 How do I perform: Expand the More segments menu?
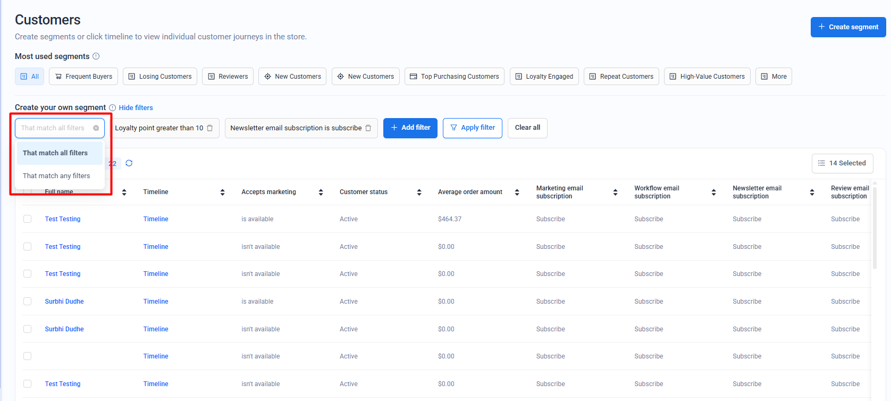click(x=774, y=77)
